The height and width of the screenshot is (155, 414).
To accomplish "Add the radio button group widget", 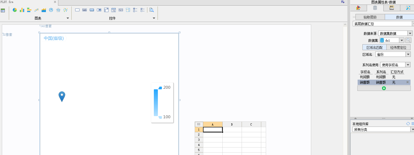I will click(135, 10).
